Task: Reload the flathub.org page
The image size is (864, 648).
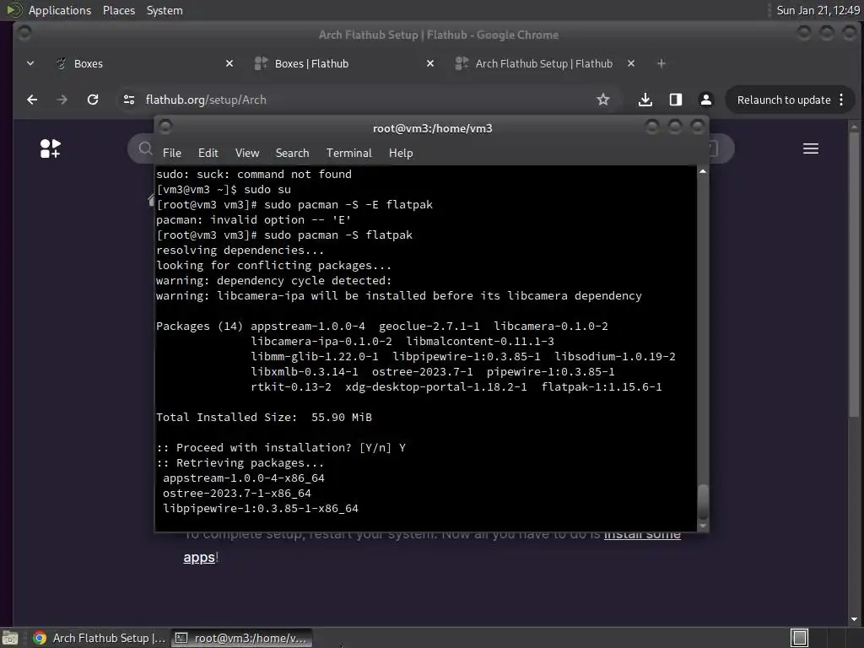Action: (x=93, y=100)
